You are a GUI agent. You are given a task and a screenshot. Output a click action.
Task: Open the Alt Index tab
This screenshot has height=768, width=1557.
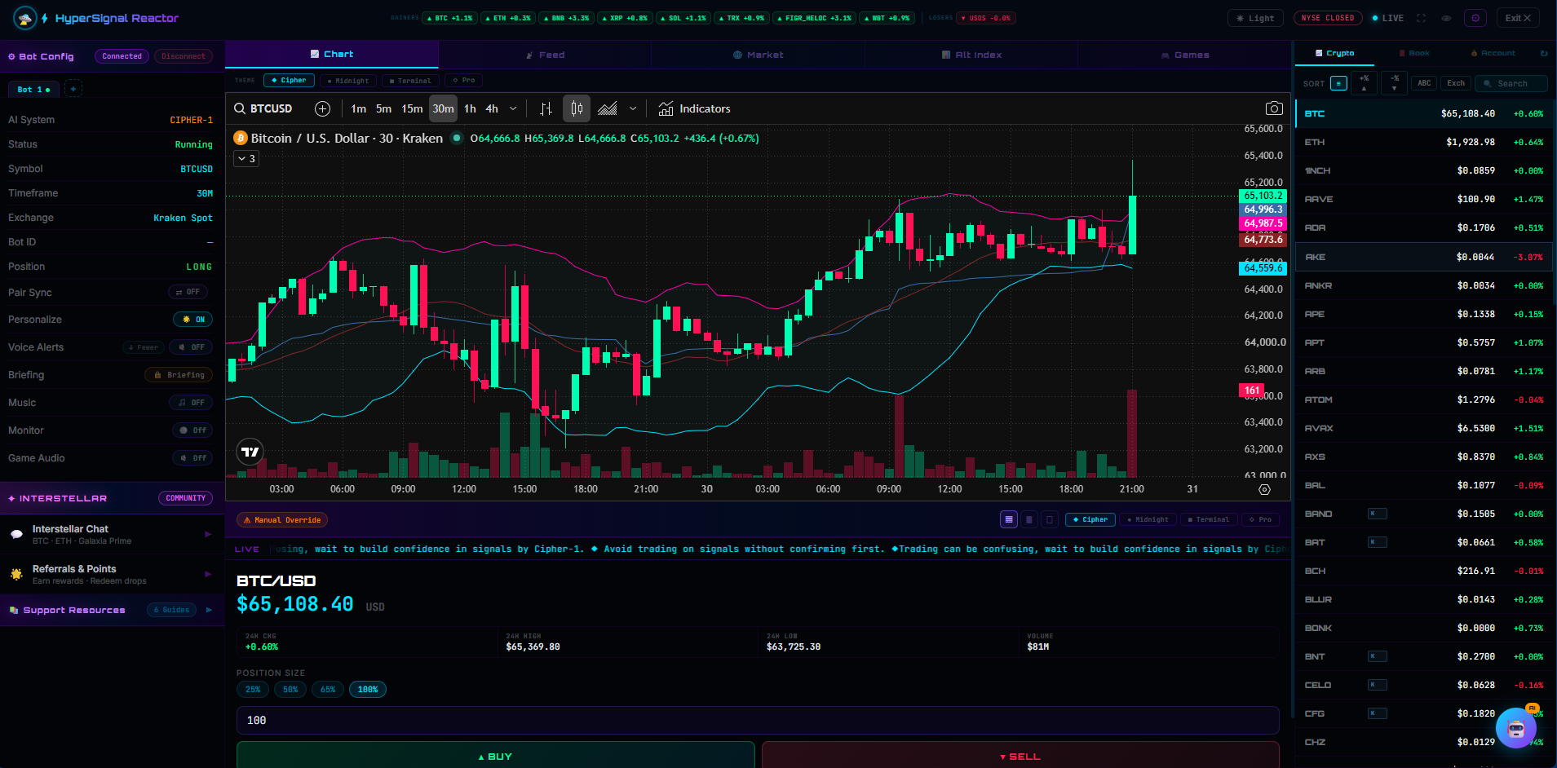971,55
